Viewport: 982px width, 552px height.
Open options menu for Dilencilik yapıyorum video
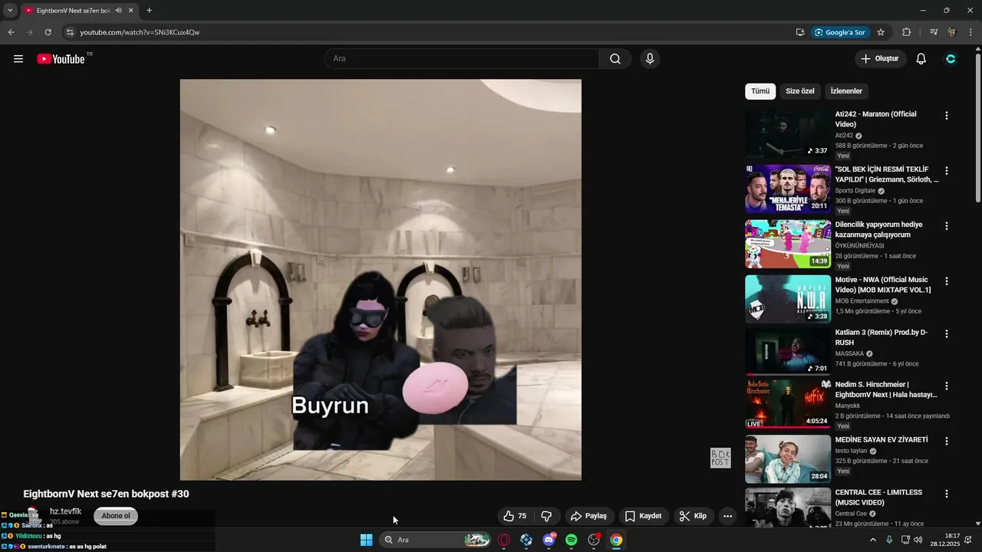click(x=946, y=226)
